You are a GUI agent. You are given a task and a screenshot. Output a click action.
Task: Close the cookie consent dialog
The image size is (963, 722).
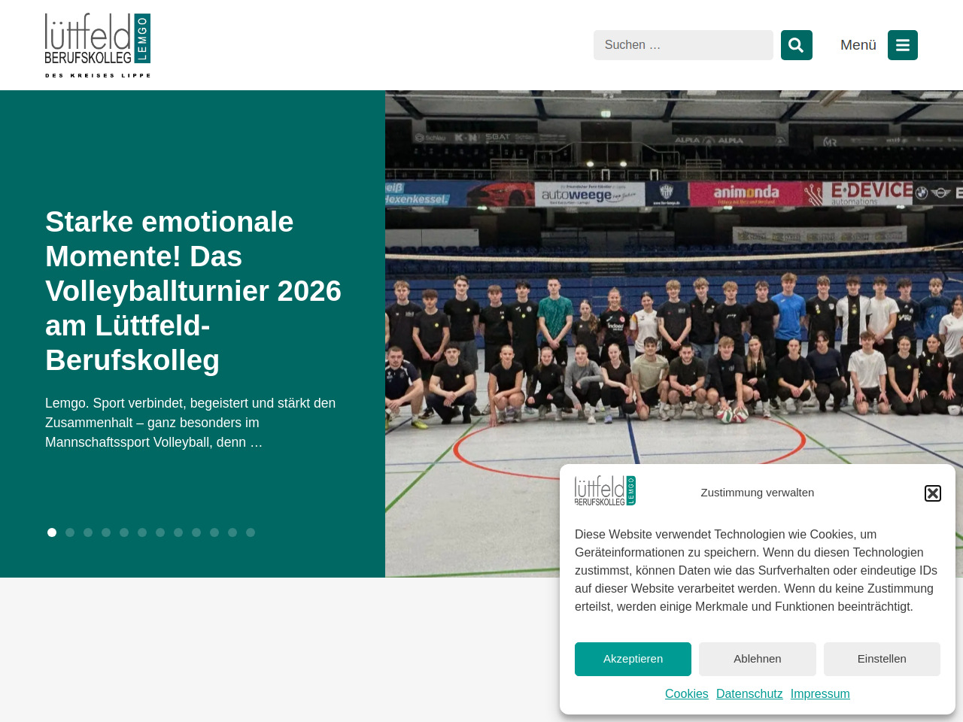(932, 493)
